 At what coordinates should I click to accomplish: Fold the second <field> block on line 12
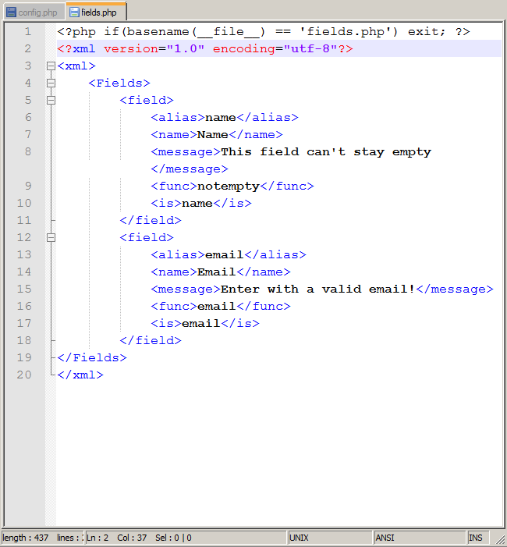[x=51, y=237]
